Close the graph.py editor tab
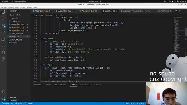Image resolution: width=187 pixels, height=105 pixels. click(117, 11)
